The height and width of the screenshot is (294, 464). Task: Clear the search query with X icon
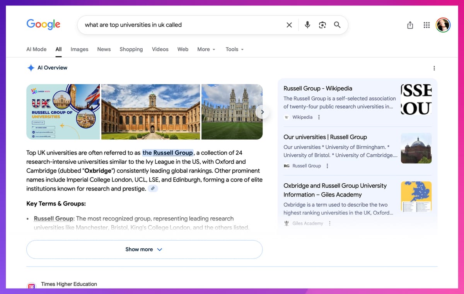point(289,25)
